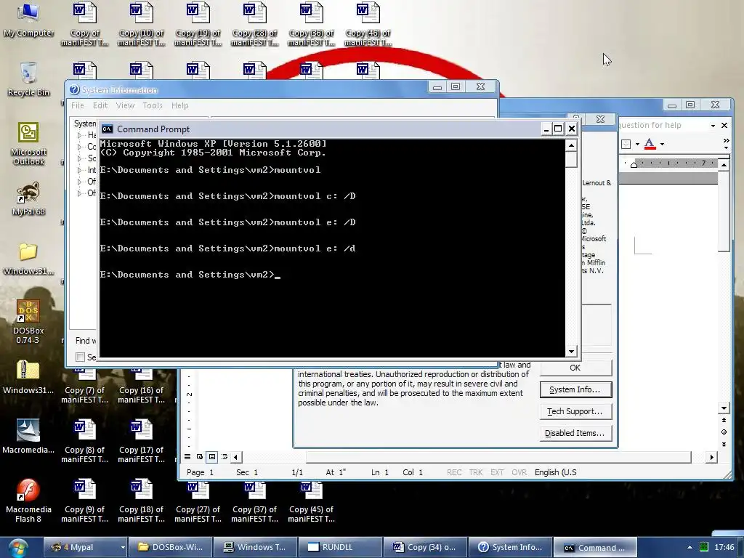Switch Word to print layout view icon
The image size is (744, 558).
212,457
